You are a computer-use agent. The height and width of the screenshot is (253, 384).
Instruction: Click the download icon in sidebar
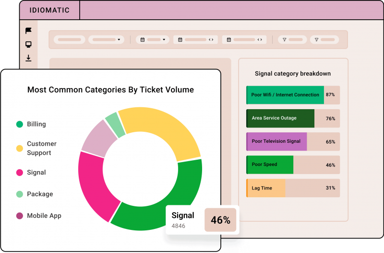28,58
